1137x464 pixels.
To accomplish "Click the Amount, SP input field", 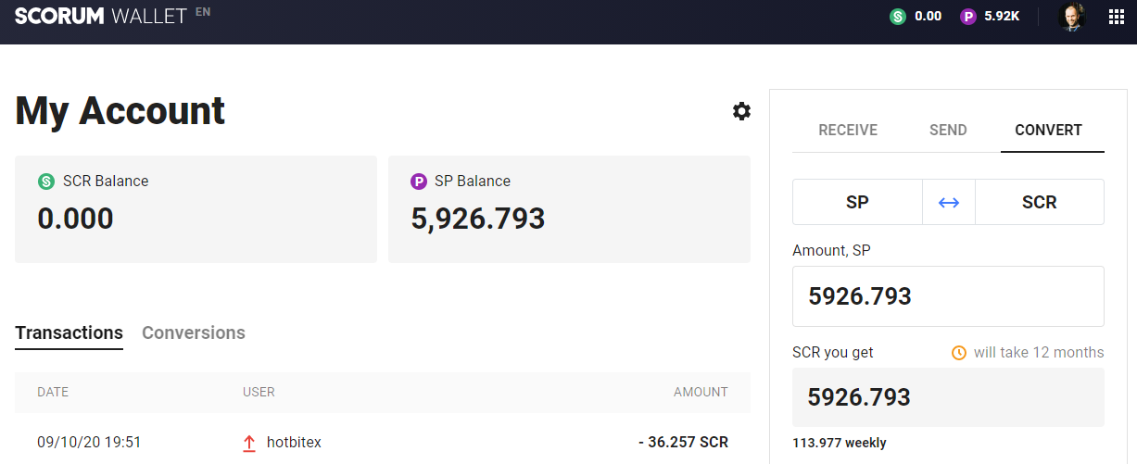I will [948, 296].
